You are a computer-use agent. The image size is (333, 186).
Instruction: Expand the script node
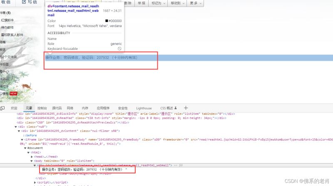click(35, 182)
